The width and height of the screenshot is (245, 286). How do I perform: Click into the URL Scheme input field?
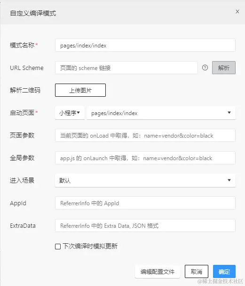126,68
